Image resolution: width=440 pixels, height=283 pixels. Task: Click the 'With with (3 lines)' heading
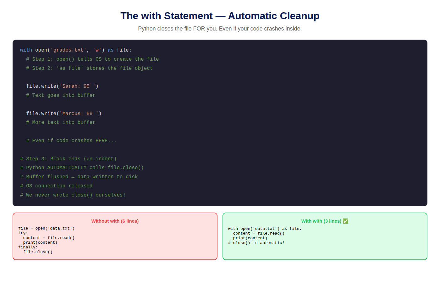pos(321,221)
